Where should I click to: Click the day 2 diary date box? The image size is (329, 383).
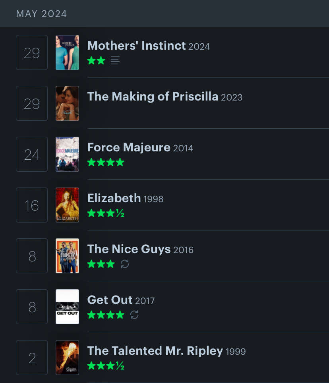pyautogui.click(x=32, y=358)
